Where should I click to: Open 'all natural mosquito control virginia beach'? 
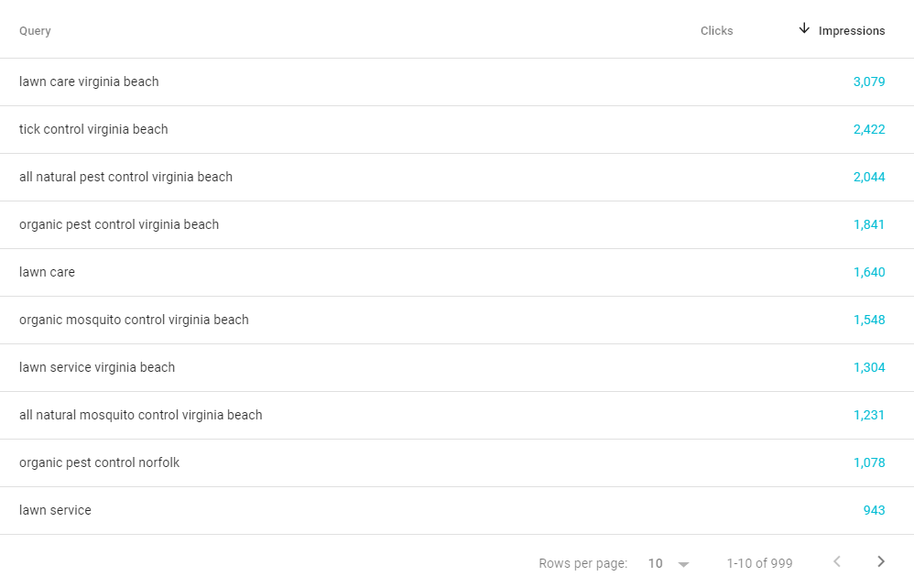point(140,415)
